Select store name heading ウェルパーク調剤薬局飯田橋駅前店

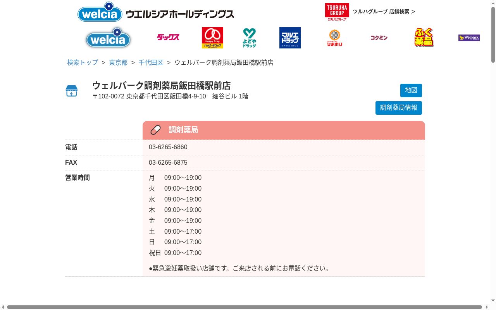(x=161, y=86)
